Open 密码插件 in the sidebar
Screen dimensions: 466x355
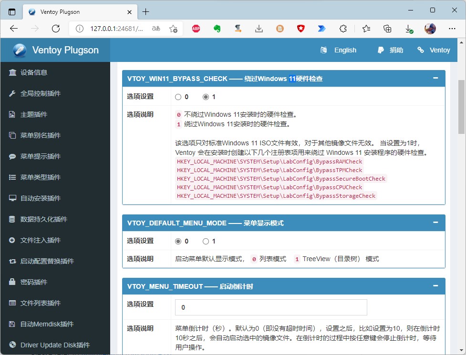point(33,282)
